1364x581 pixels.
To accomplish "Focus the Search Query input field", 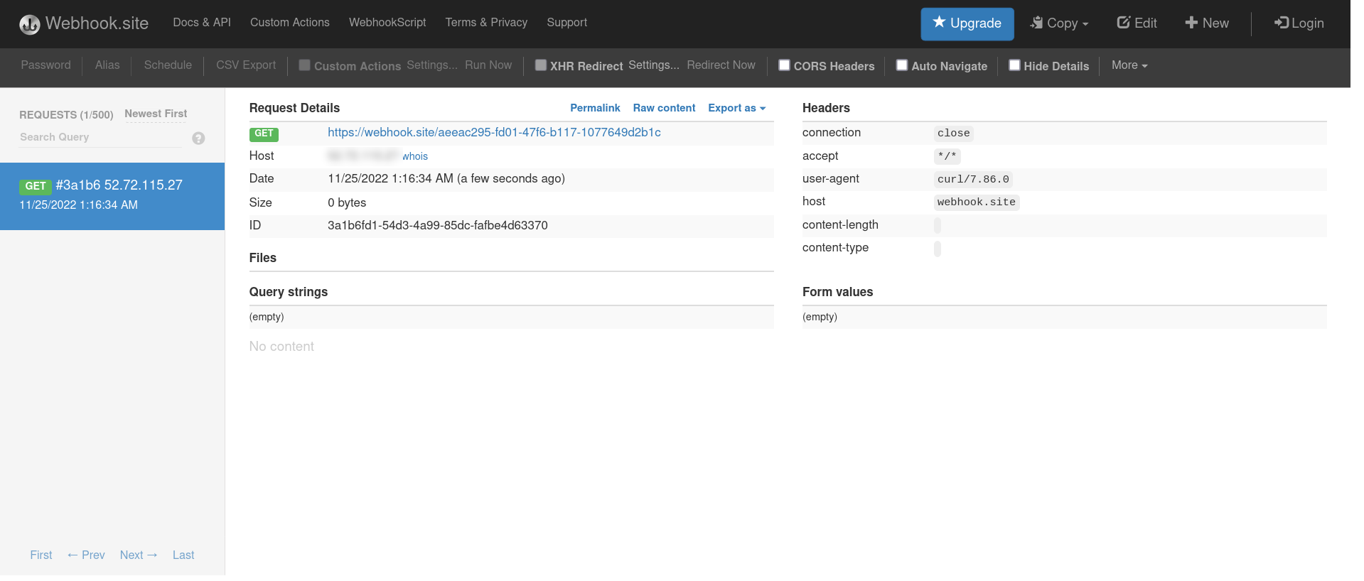I will (x=101, y=137).
